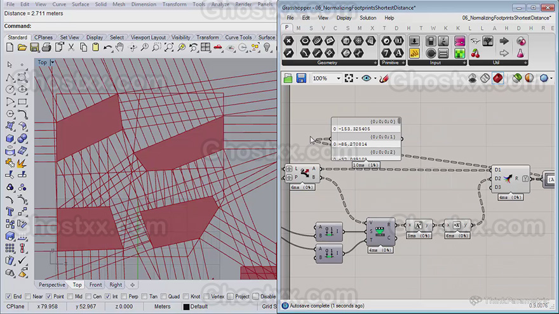The height and width of the screenshot is (314, 559).
Task: Print with the Rhino printer icon
Action: click(46, 48)
